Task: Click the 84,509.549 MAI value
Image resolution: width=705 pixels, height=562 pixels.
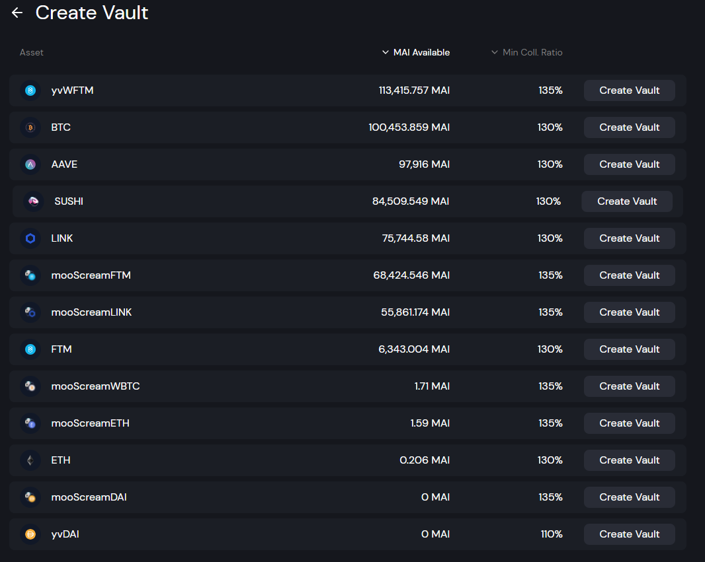Action: [411, 201]
